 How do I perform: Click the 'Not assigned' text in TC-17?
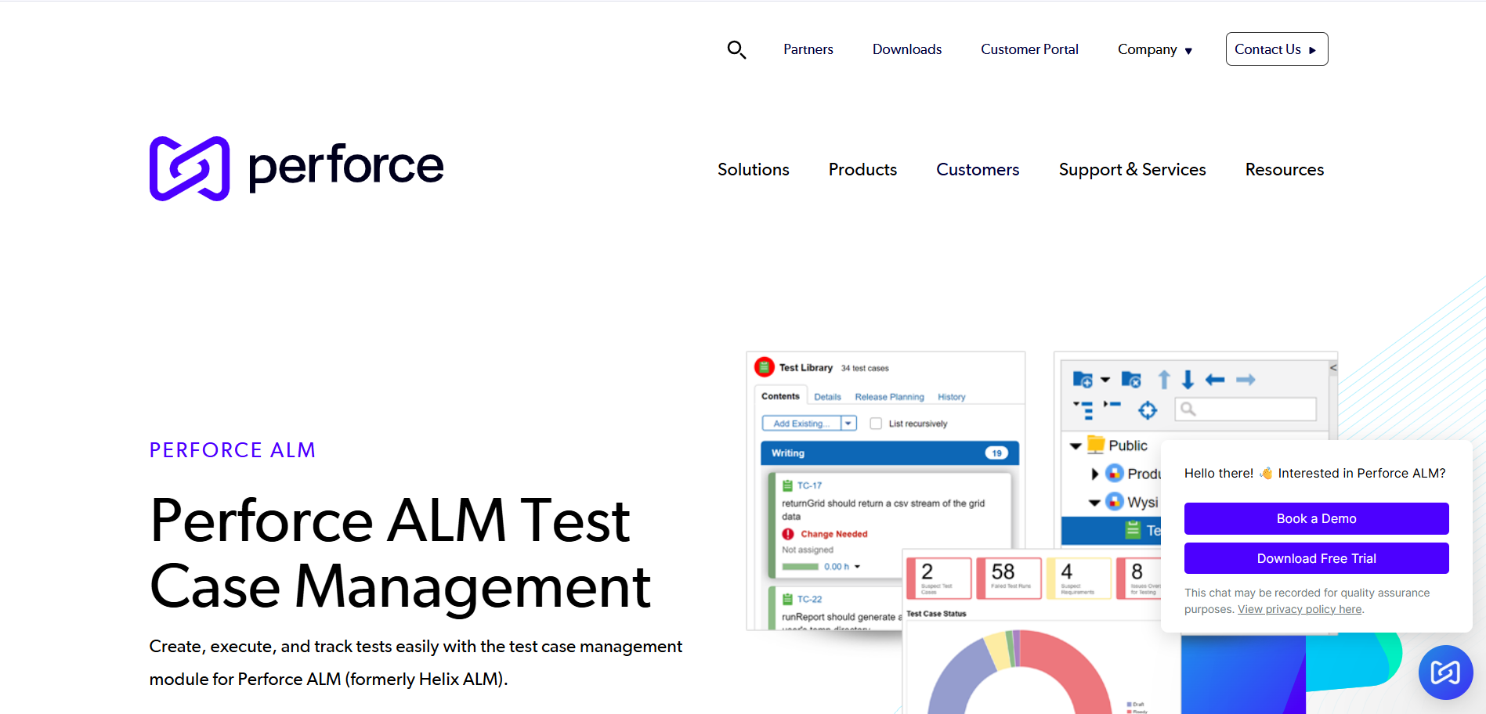[x=808, y=550]
